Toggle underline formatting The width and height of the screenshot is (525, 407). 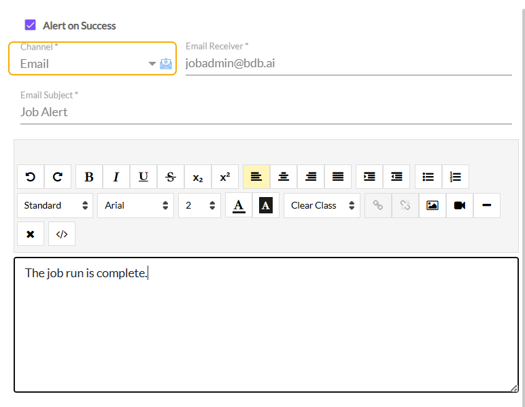143,177
